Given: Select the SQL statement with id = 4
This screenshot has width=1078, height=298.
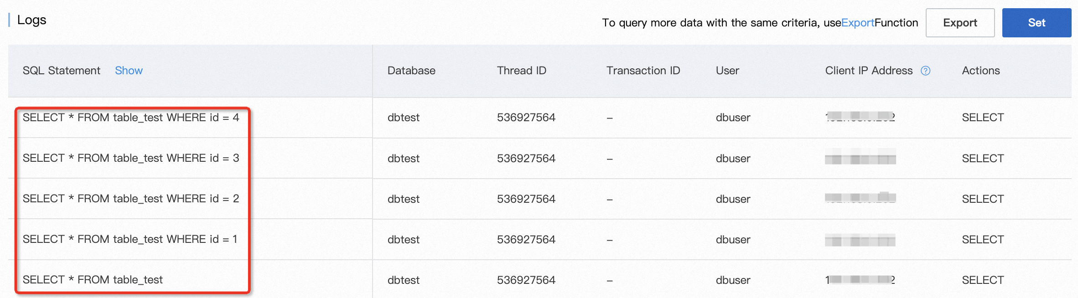Looking at the screenshot, I should coord(131,118).
